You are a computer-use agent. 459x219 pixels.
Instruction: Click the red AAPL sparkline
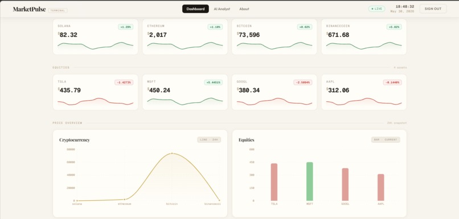tap(364, 101)
